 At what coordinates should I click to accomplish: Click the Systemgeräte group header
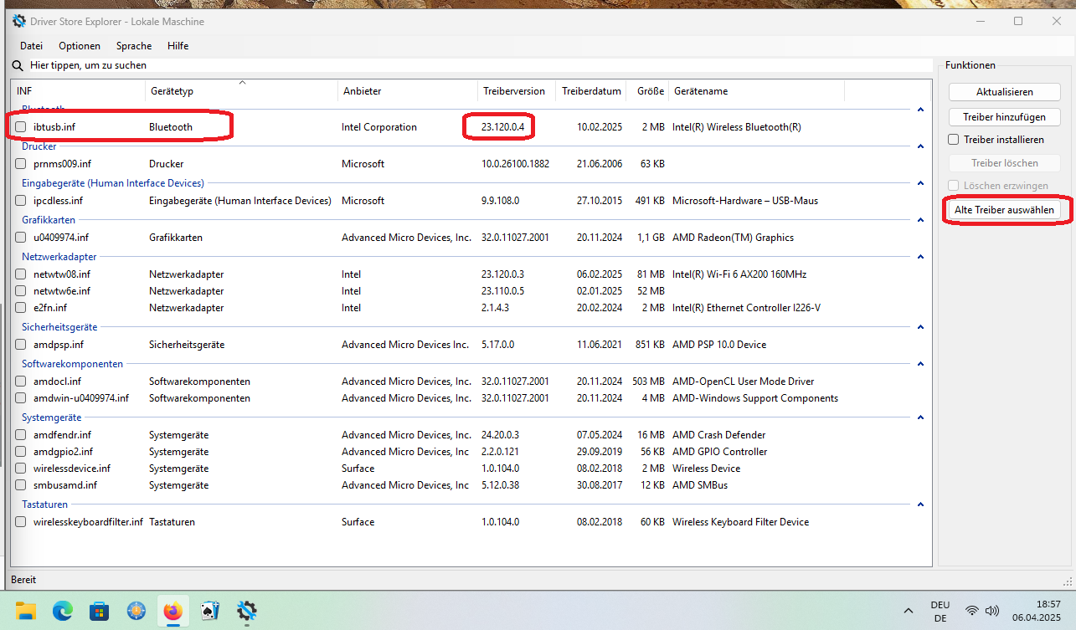click(52, 417)
